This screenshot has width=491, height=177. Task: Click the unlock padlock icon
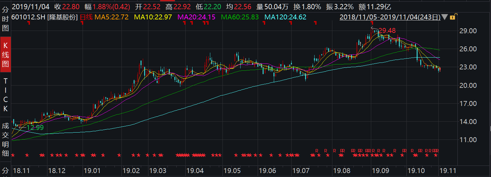tap(452, 17)
